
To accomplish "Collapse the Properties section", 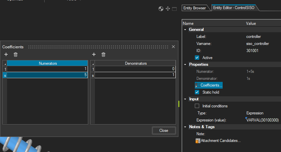I will tap(185, 64).
